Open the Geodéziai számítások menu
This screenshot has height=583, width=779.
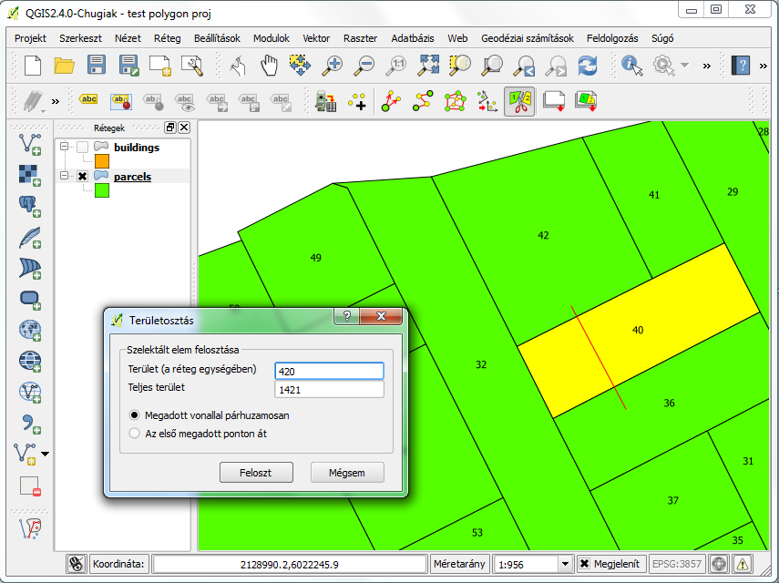click(x=527, y=38)
